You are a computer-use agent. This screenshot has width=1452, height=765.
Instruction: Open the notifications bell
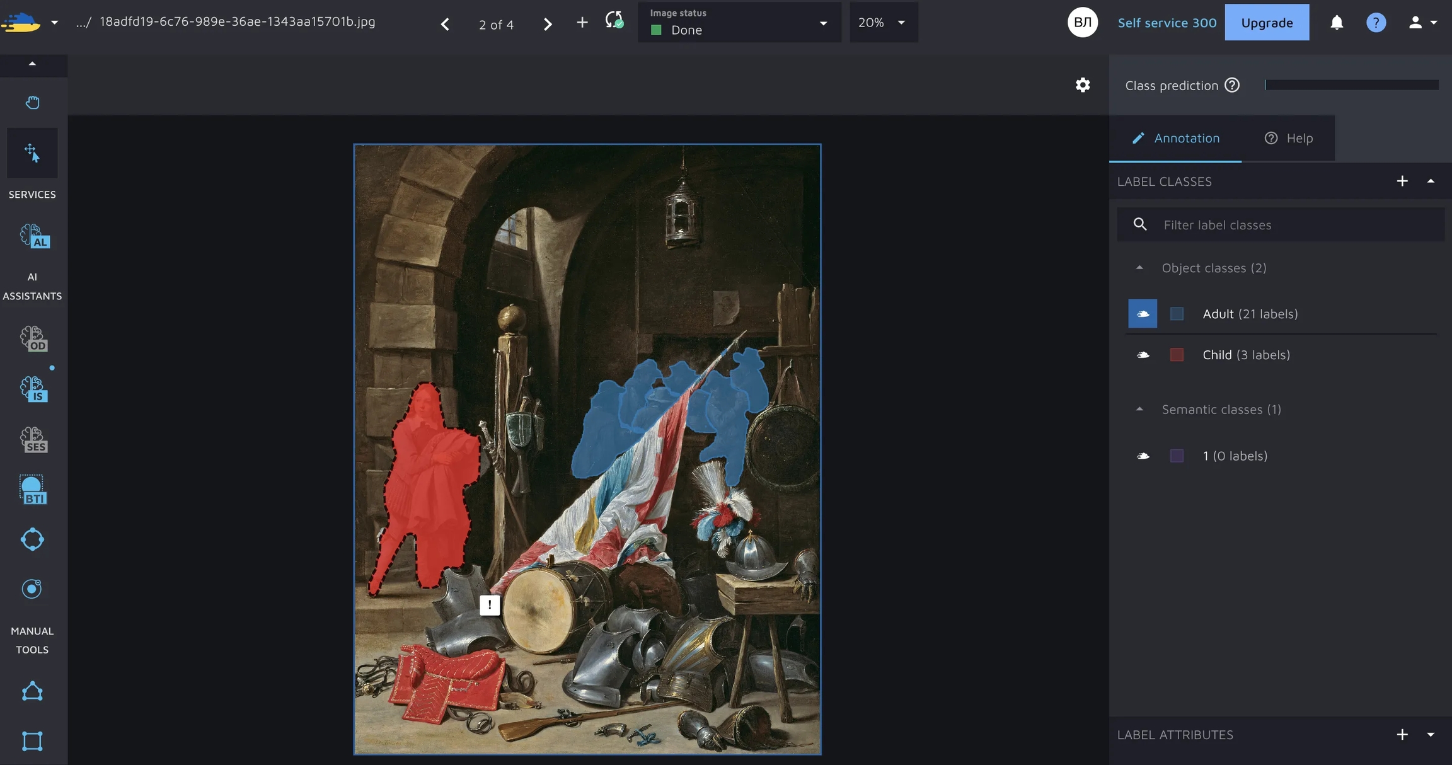click(x=1336, y=23)
